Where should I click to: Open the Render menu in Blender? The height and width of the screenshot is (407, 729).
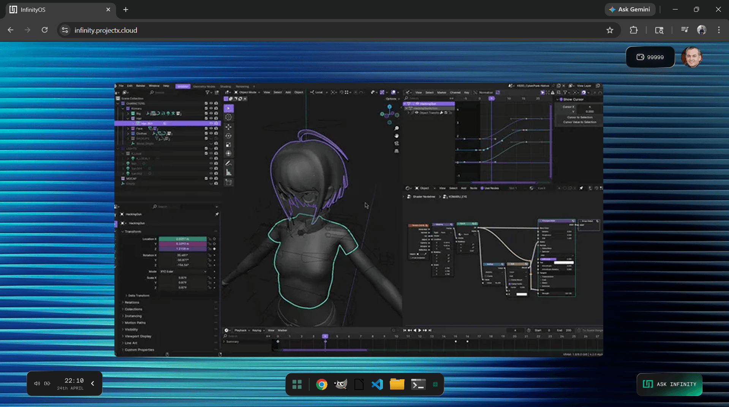point(141,86)
